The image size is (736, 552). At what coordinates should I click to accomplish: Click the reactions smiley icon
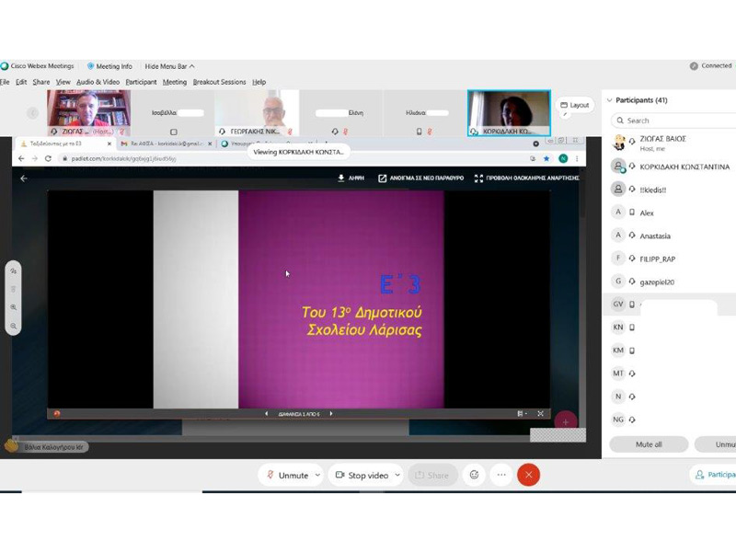pos(474,475)
